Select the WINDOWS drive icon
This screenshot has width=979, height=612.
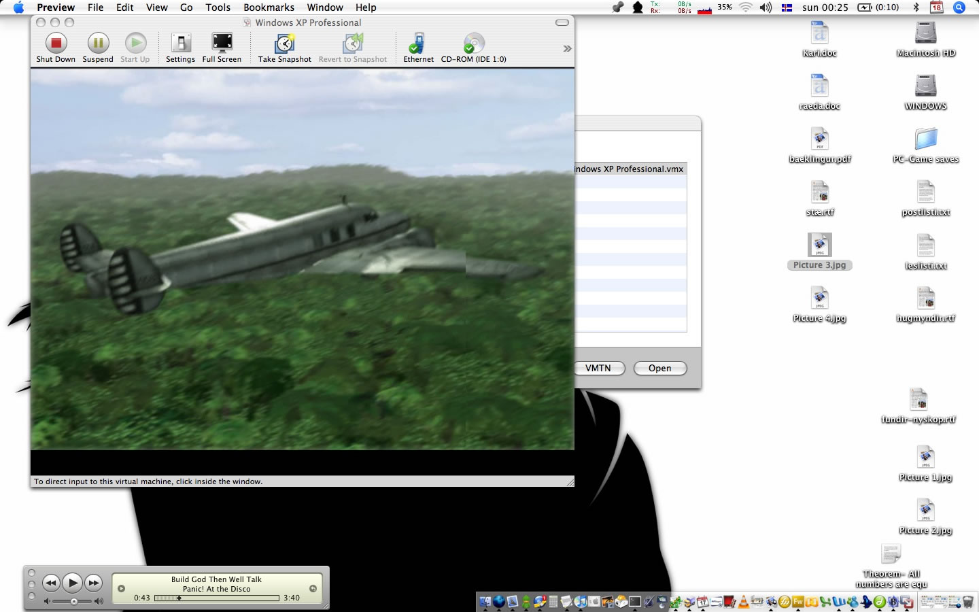pyautogui.click(x=926, y=92)
